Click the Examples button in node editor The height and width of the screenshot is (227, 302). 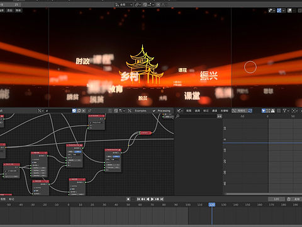pos(140,110)
